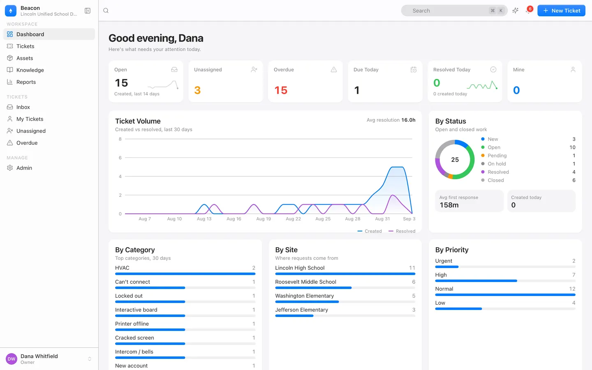The image size is (592, 370).
Task: Click the By Status donut chart
Action: [455, 160]
